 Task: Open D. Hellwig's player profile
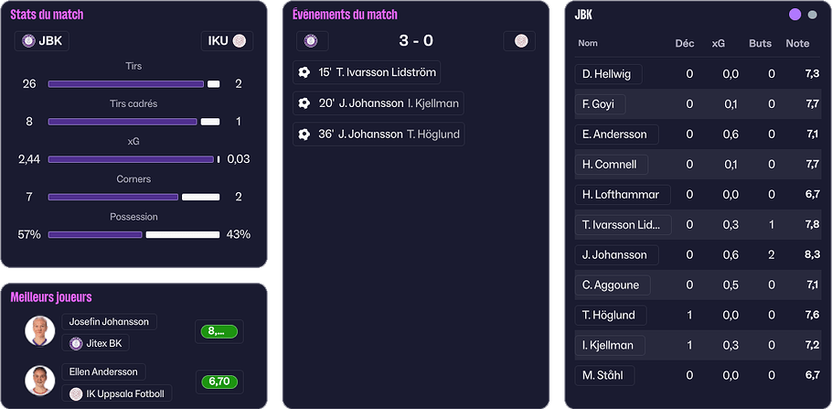(x=608, y=74)
